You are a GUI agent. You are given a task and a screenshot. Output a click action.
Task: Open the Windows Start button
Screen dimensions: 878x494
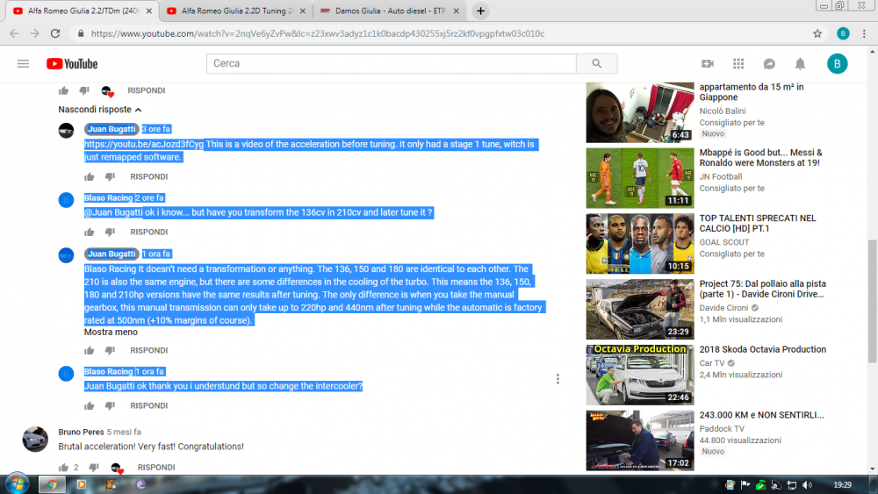(16, 483)
